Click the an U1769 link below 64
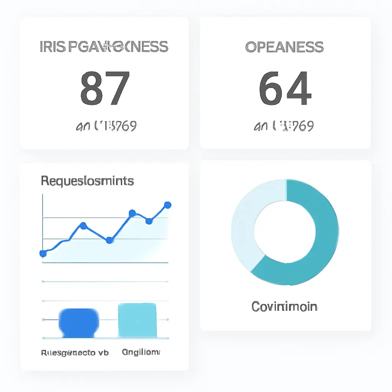The image size is (392, 392). click(x=283, y=124)
